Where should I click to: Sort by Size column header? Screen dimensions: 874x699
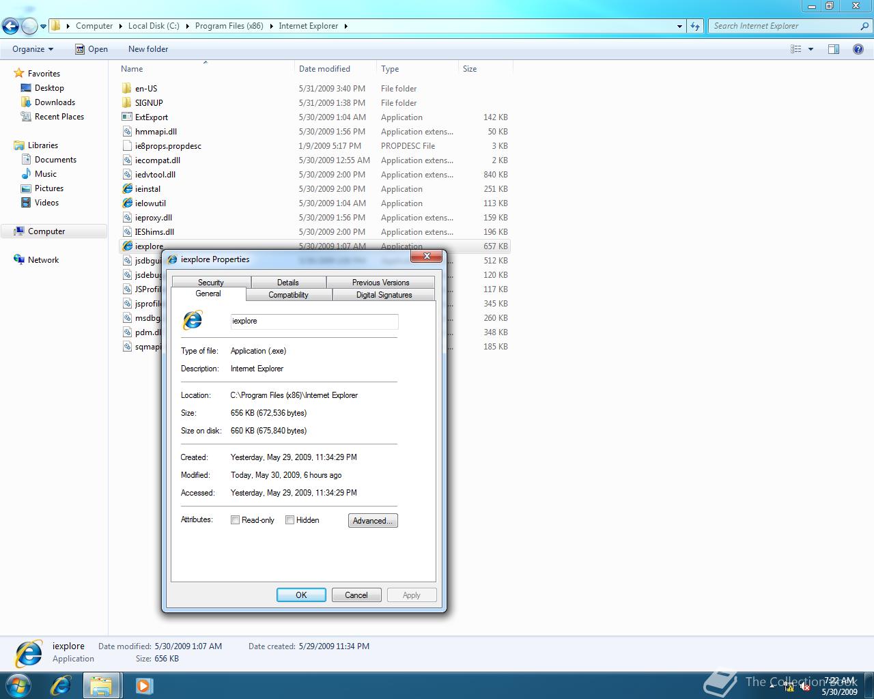tap(485, 69)
